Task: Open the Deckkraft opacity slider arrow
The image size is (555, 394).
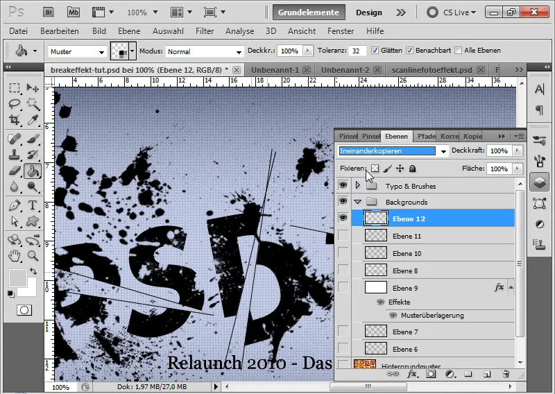Action: (x=517, y=151)
